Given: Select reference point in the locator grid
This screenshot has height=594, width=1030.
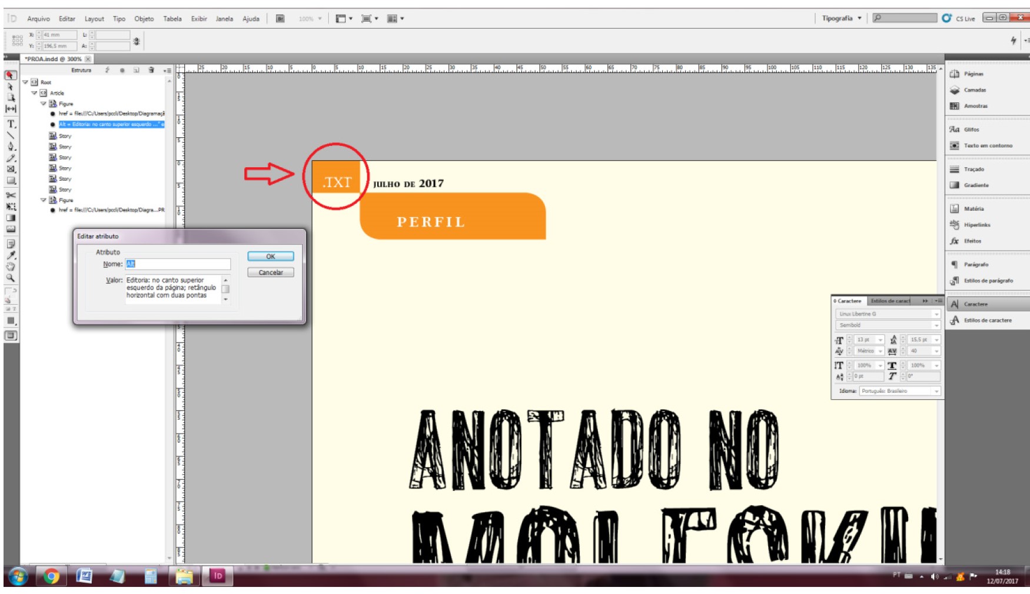Looking at the screenshot, I should tap(18, 40).
